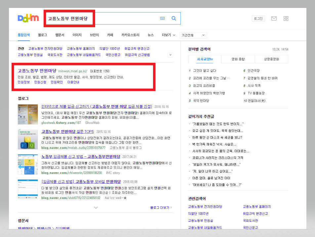The height and width of the screenshot is (237, 315).
Task: Click sidebar related search 국회도서관
Action: click(x=250, y=220)
